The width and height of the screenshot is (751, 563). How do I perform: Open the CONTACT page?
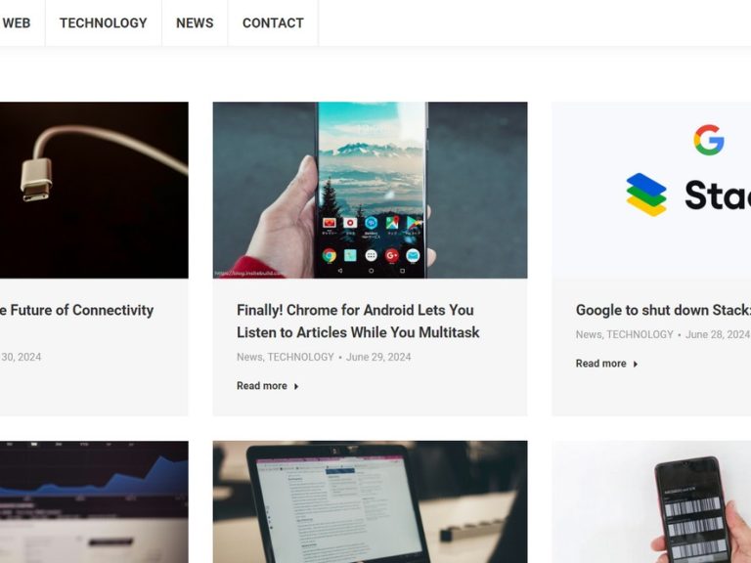point(273,23)
